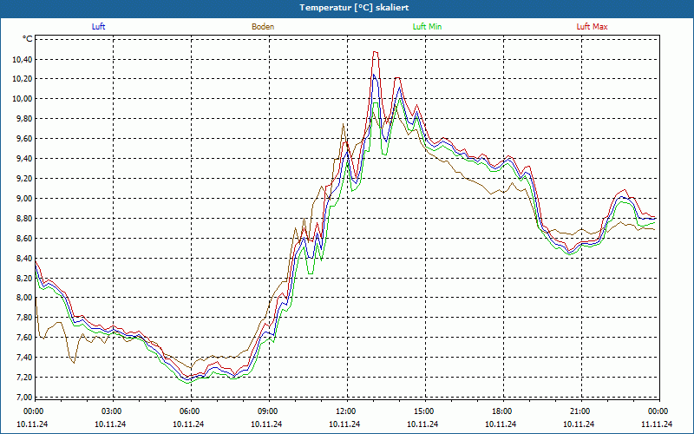Click the 7,60 y-axis value
This screenshot has width=694, height=434.
(x=25, y=338)
